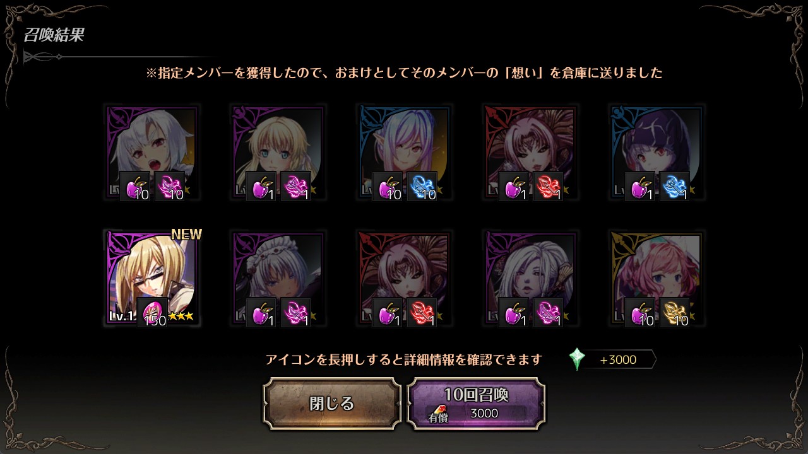This screenshot has width=808, height=454.
Task: Tap the 10回召喚 summon button
Action: pos(476,404)
